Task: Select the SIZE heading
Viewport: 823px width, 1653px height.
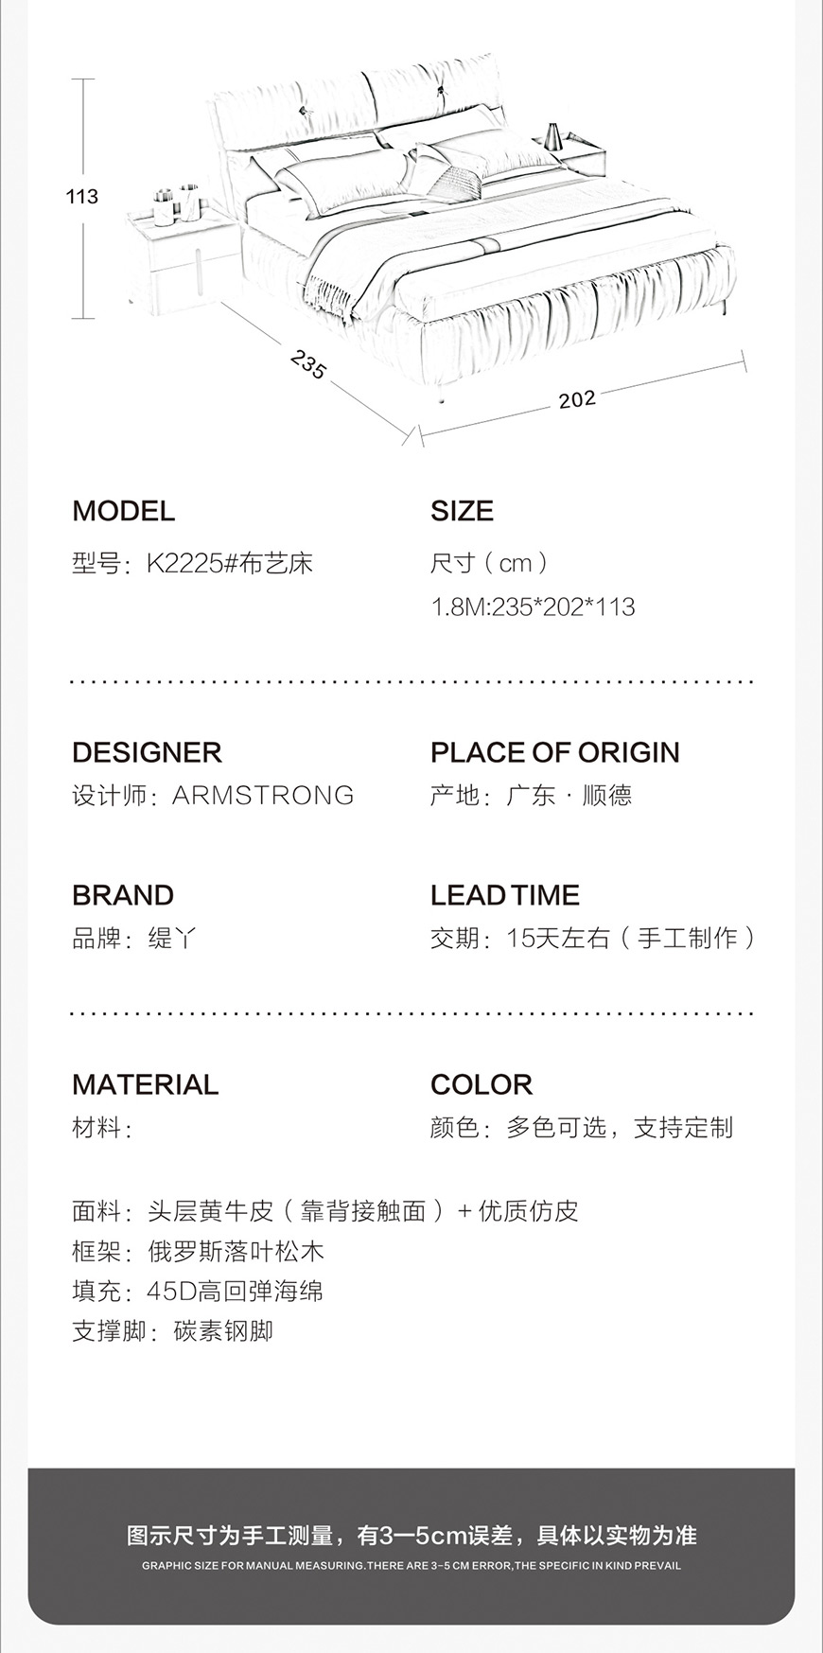Action: click(462, 511)
